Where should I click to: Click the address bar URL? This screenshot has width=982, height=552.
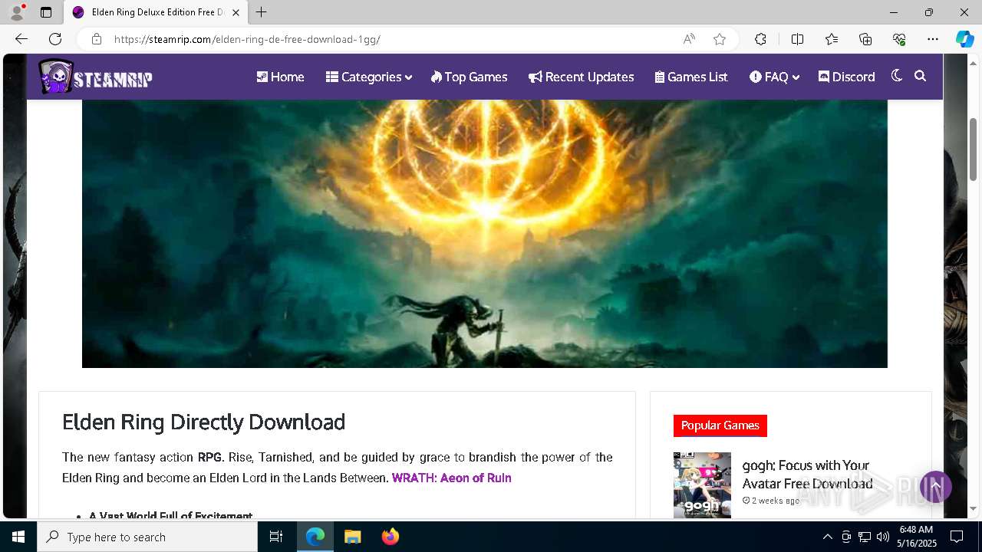247,39
